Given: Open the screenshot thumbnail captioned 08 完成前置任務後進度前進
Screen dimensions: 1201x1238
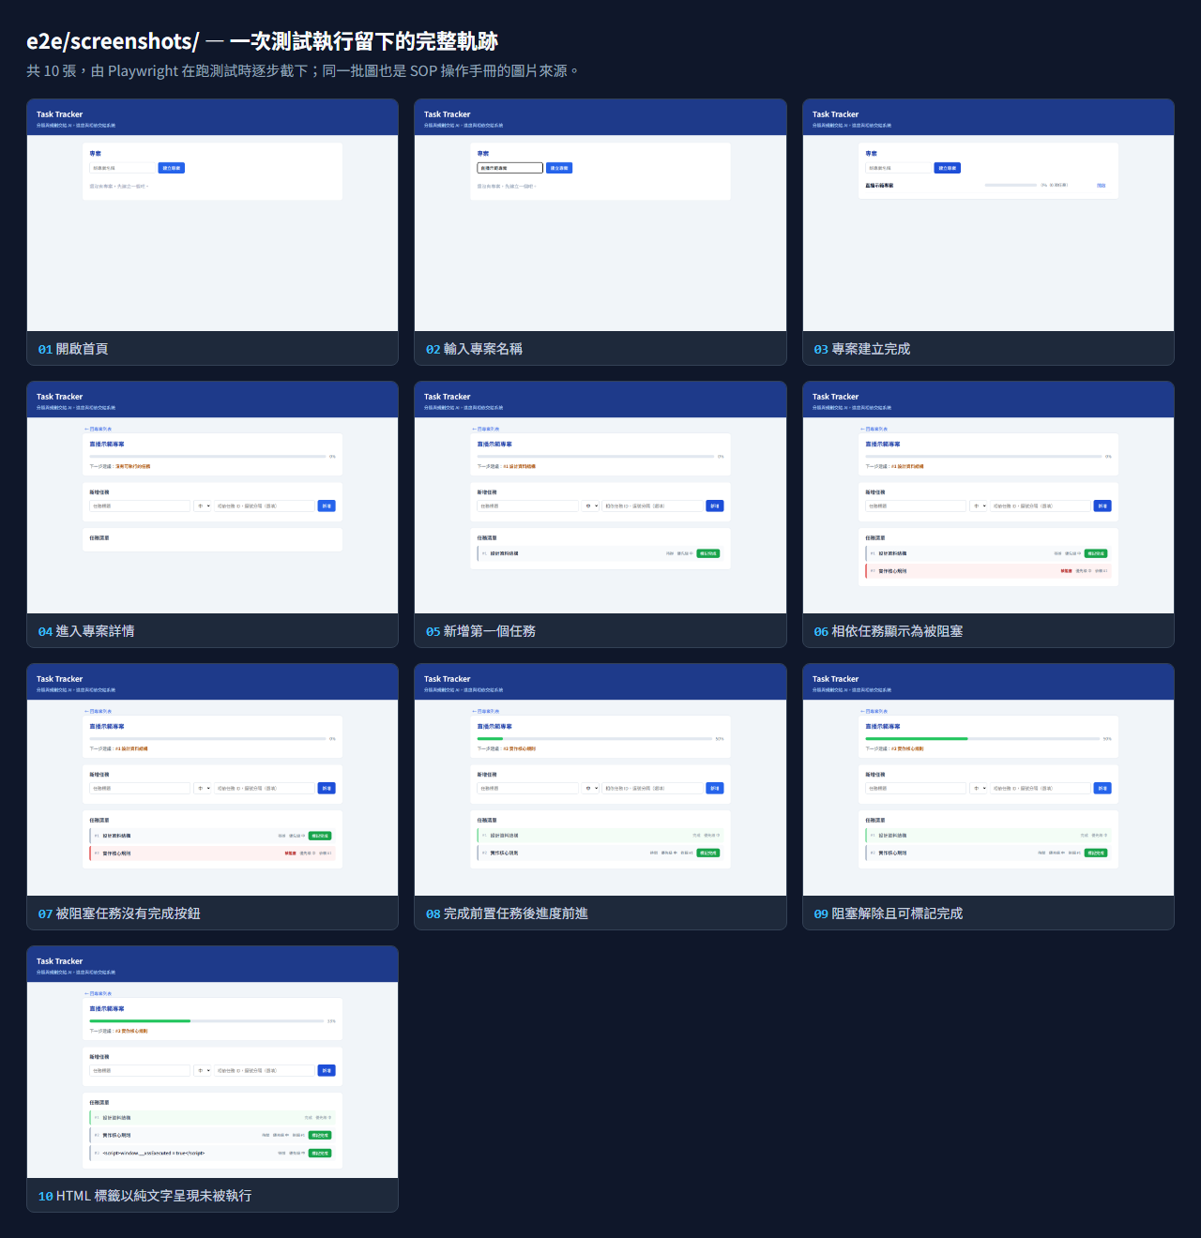Looking at the screenshot, I should [x=600, y=779].
